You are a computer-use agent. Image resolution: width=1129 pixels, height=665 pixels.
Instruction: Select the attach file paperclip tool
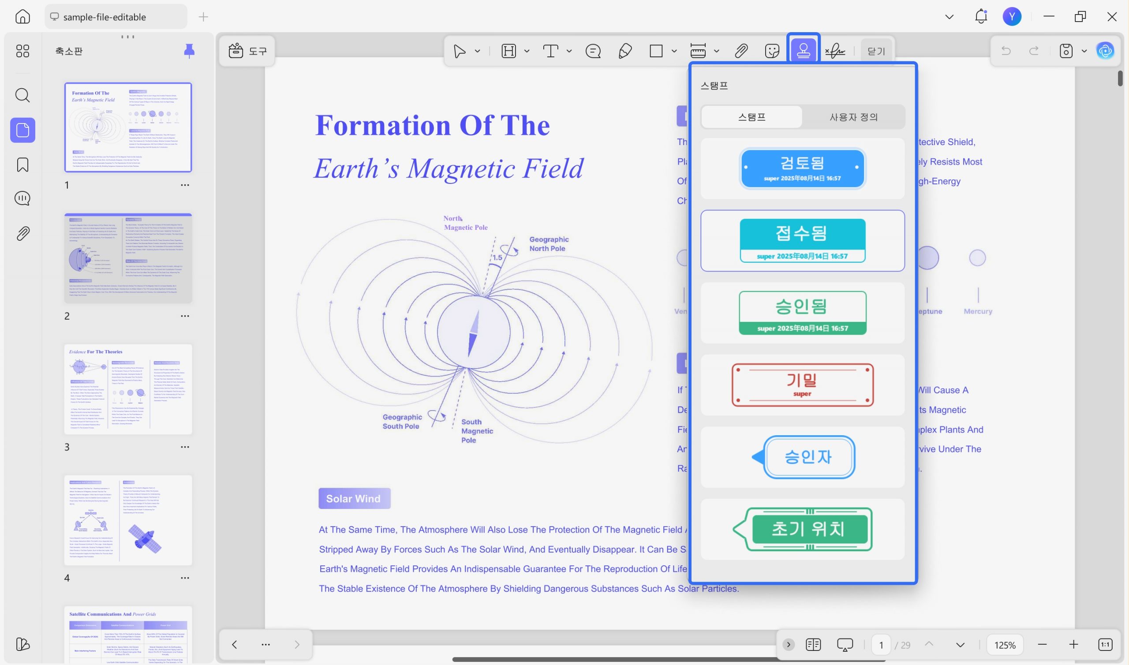[x=741, y=51]
